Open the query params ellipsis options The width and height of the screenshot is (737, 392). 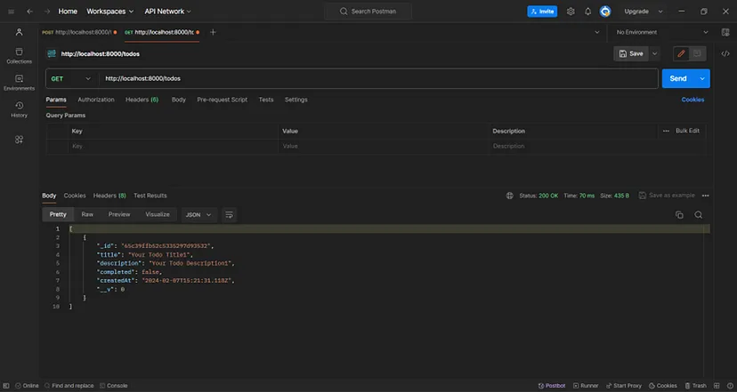666,131
